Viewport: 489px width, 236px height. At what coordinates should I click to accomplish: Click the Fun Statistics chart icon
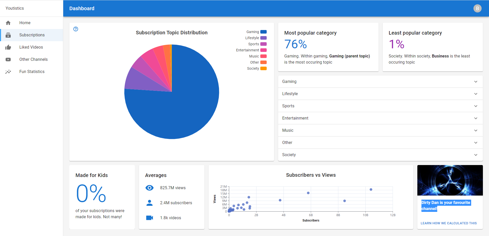click(x=8, y=72)
